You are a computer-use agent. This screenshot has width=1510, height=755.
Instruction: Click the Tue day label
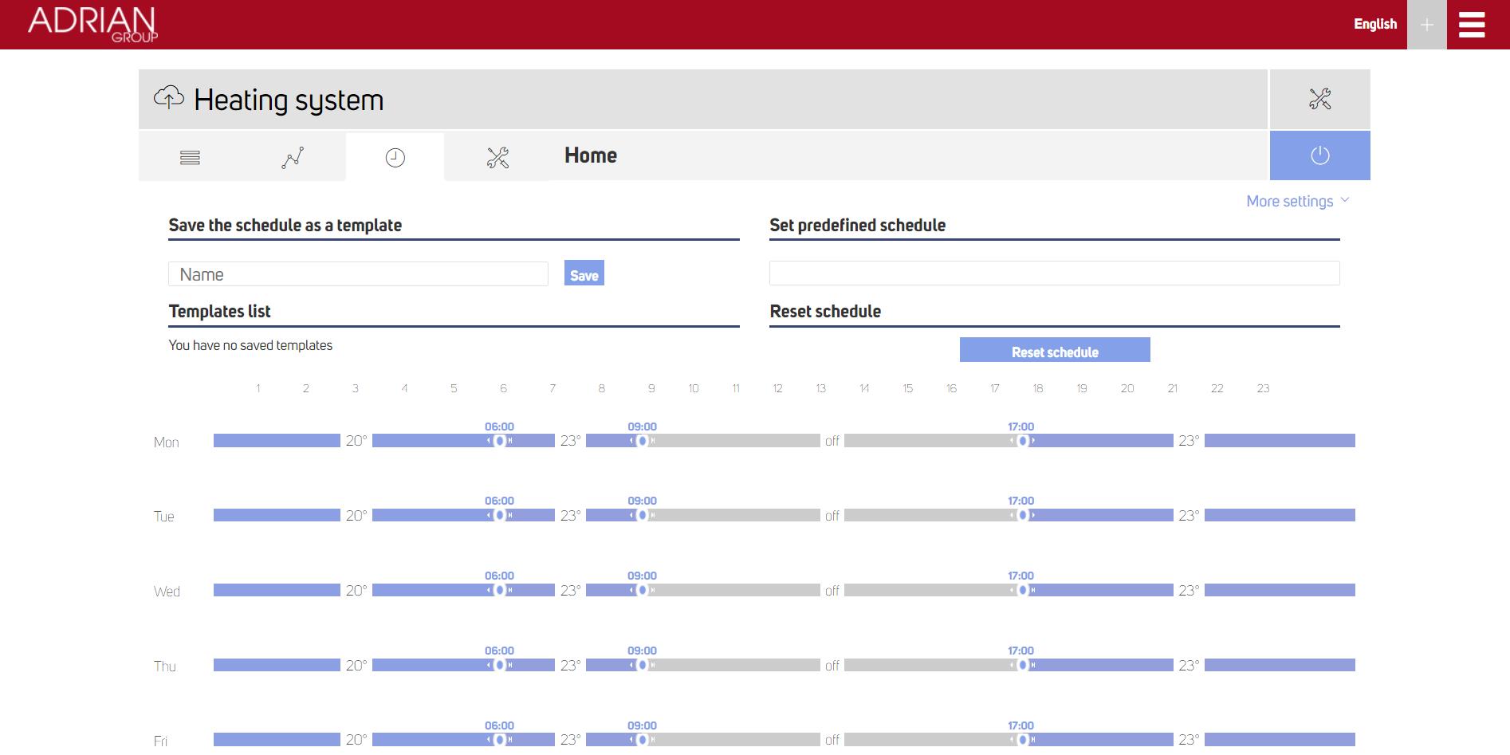(x=163, y=517)
